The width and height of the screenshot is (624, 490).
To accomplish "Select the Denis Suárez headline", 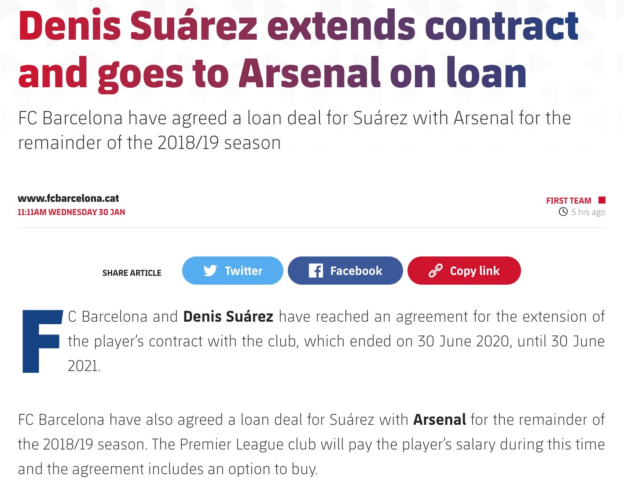I will tap(299, 48).
